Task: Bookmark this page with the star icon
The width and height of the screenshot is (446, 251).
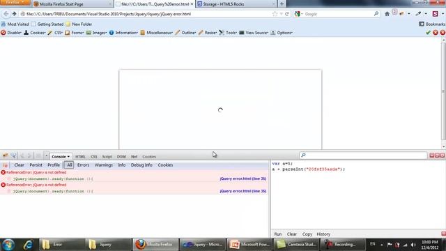Action: pyautogui.click(x=275, y=14)
